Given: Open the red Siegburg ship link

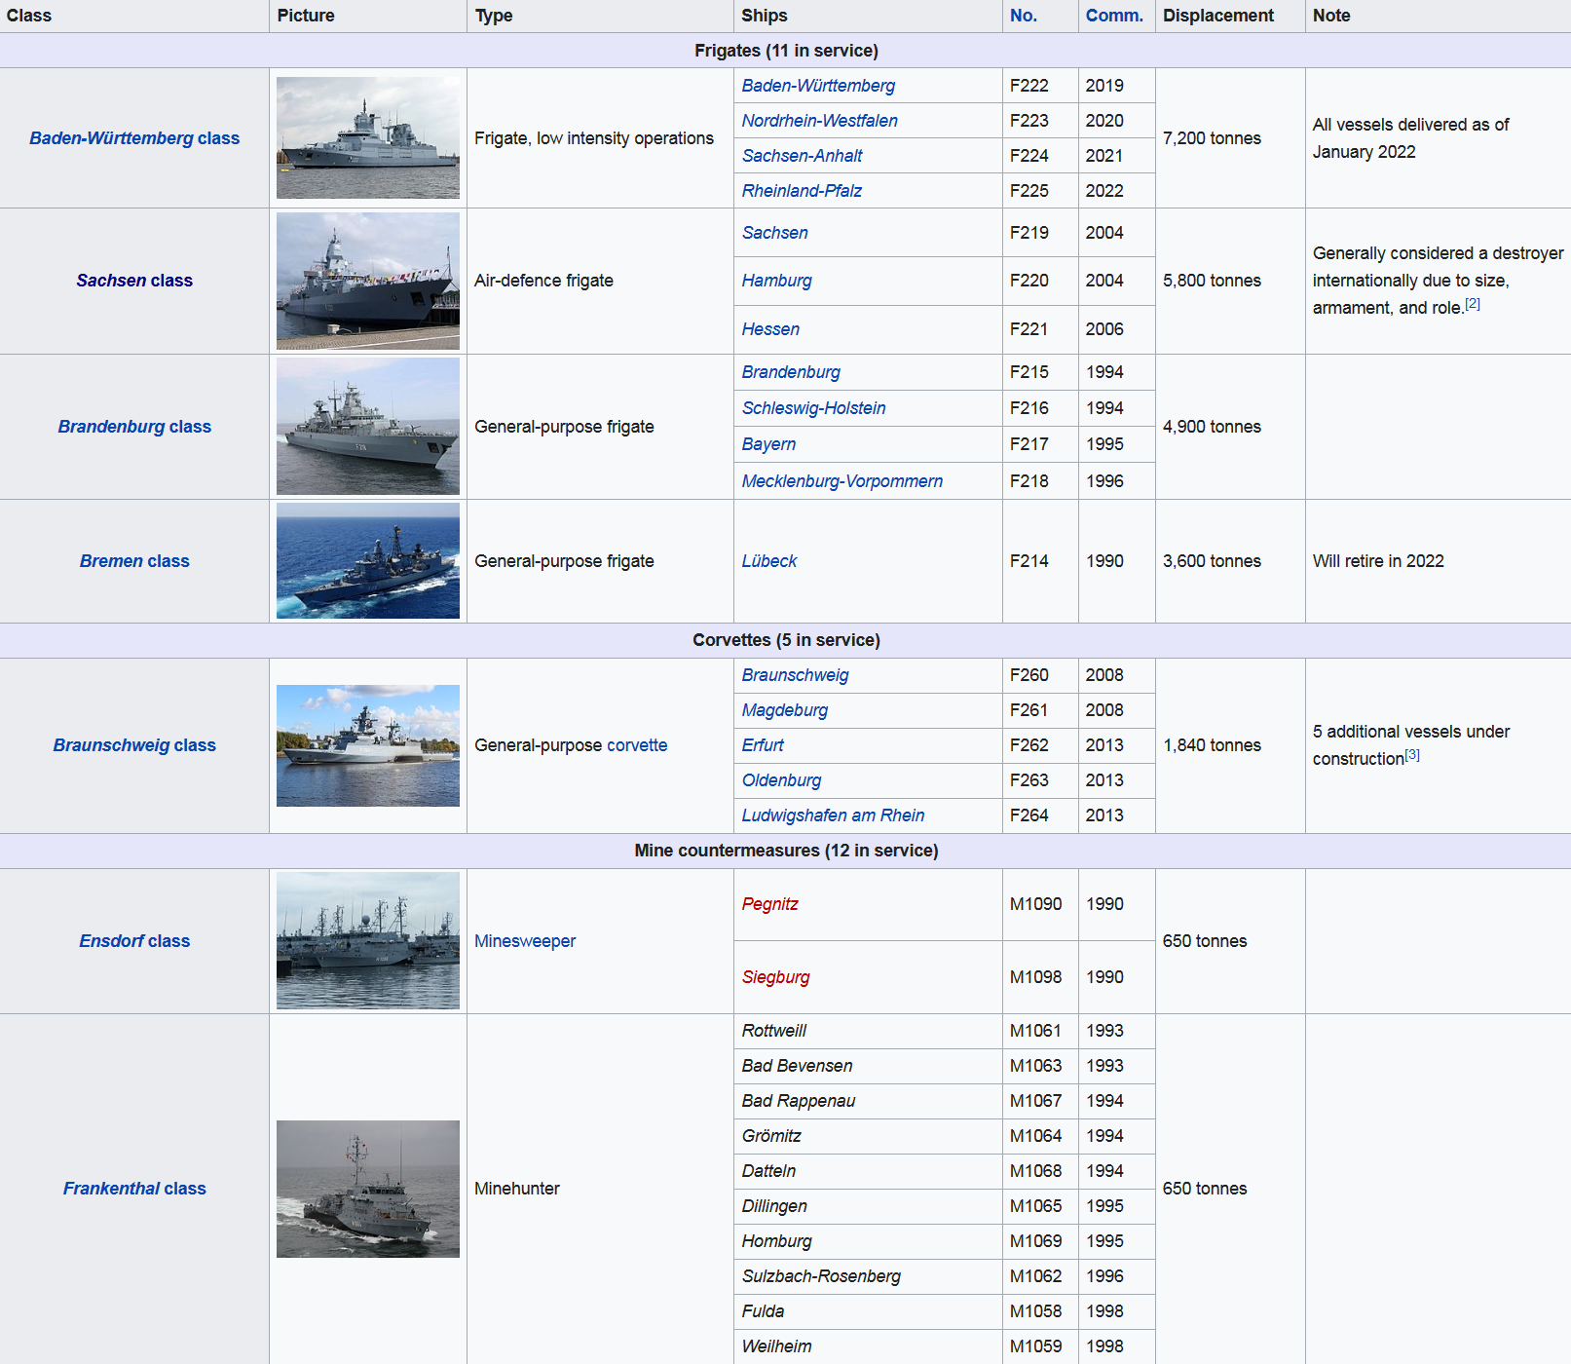Looking at the screenshot, I should [x=776, y=977].
